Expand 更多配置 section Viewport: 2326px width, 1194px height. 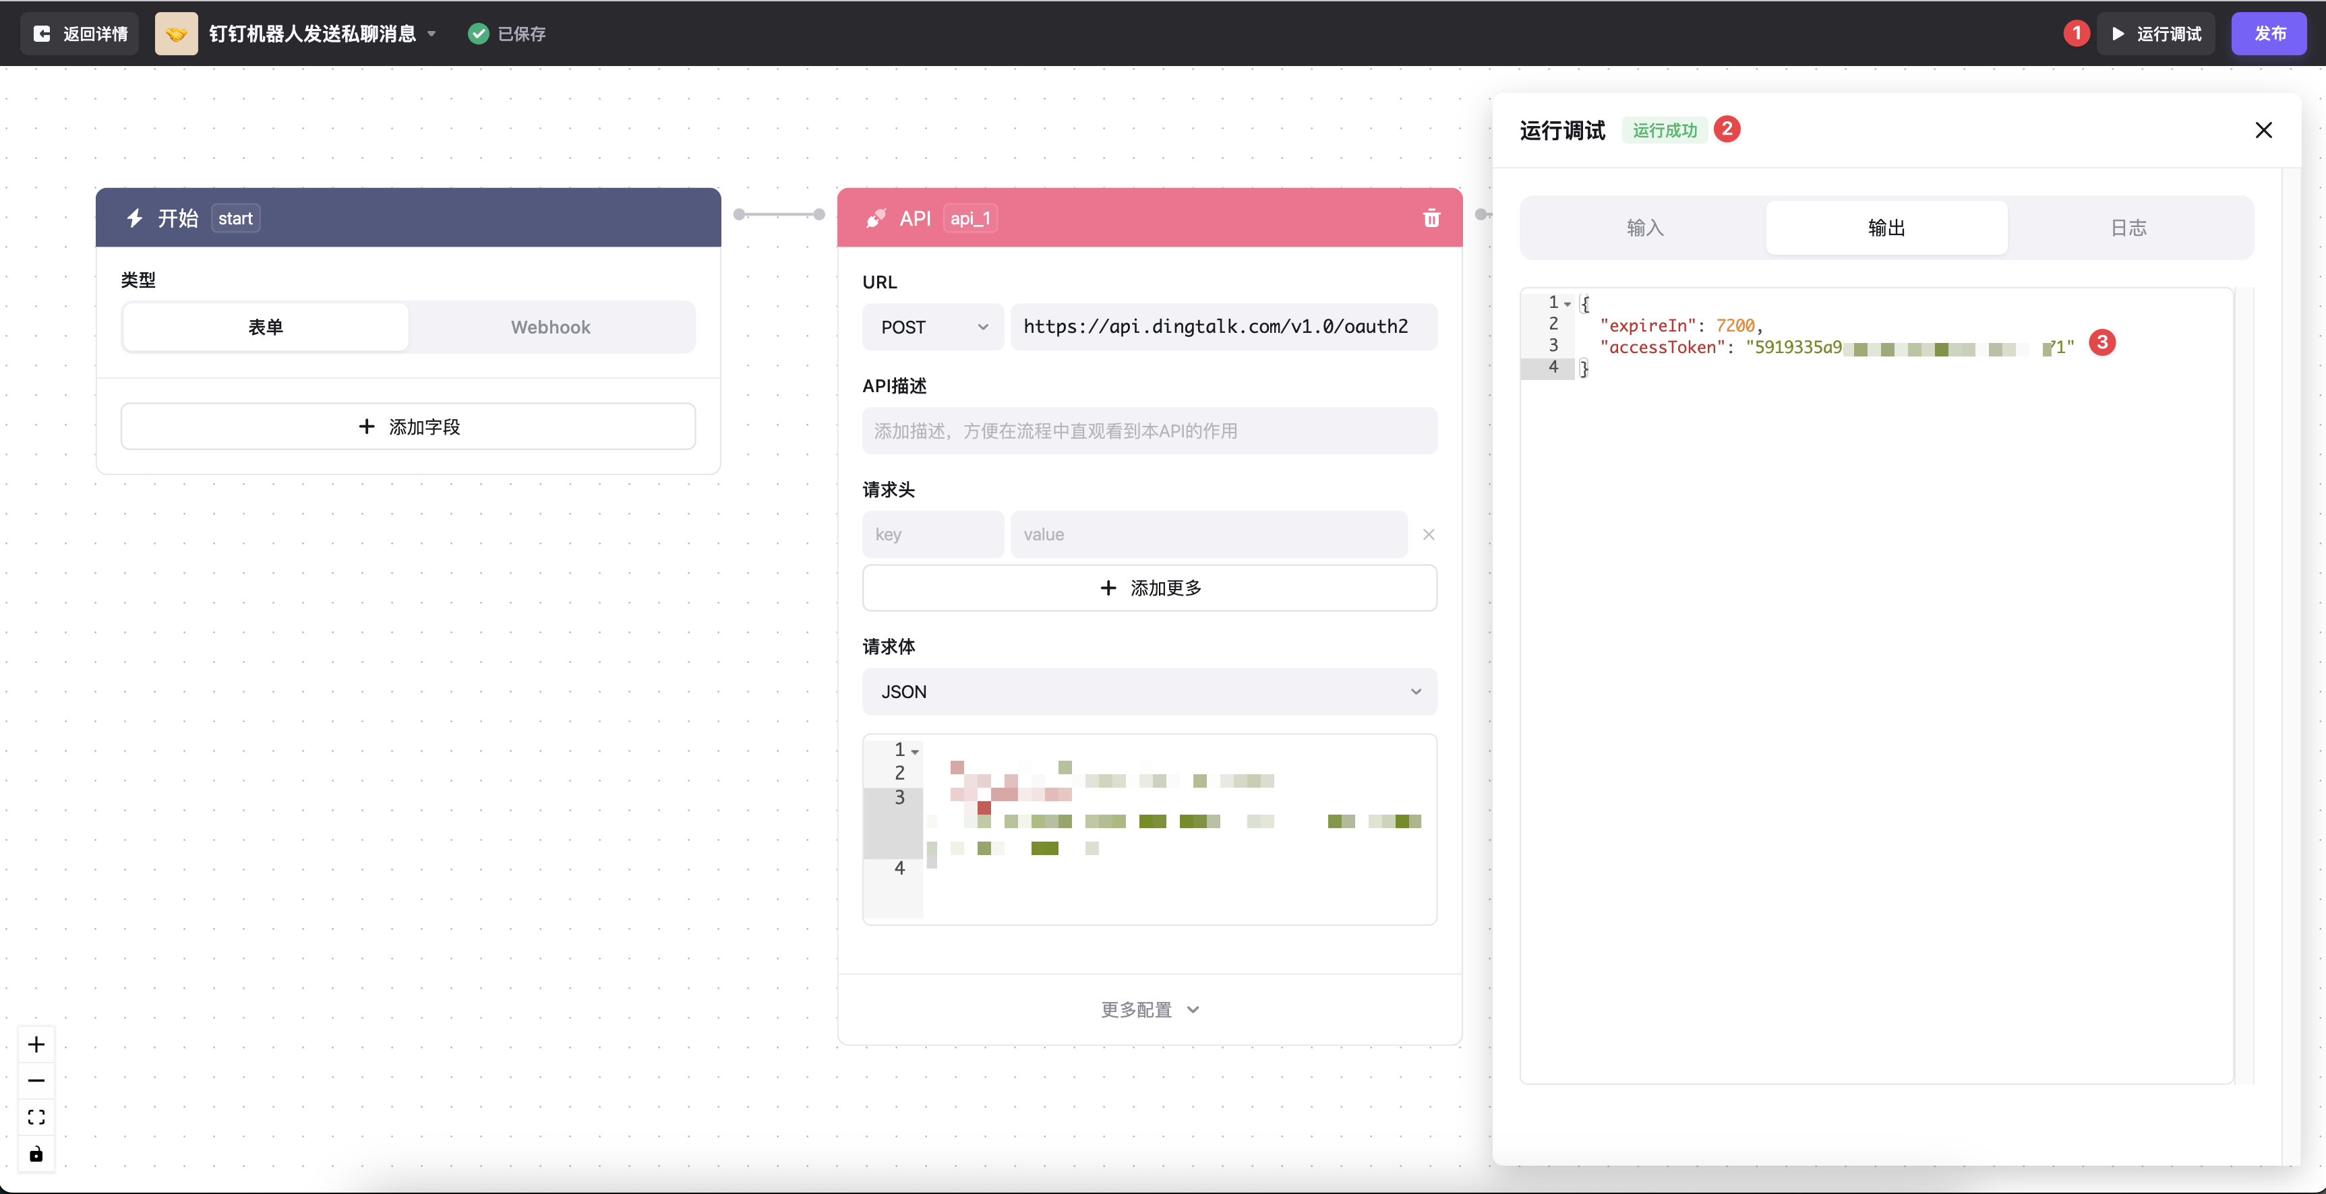(x=1149, y=1009)
